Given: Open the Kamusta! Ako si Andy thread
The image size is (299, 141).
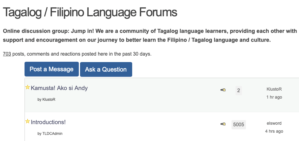Looking at the screenshot, I should click(x=59, y=88).
